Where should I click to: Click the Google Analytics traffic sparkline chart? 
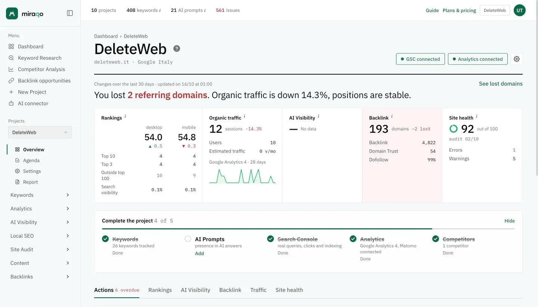click(x=242, y=176)
